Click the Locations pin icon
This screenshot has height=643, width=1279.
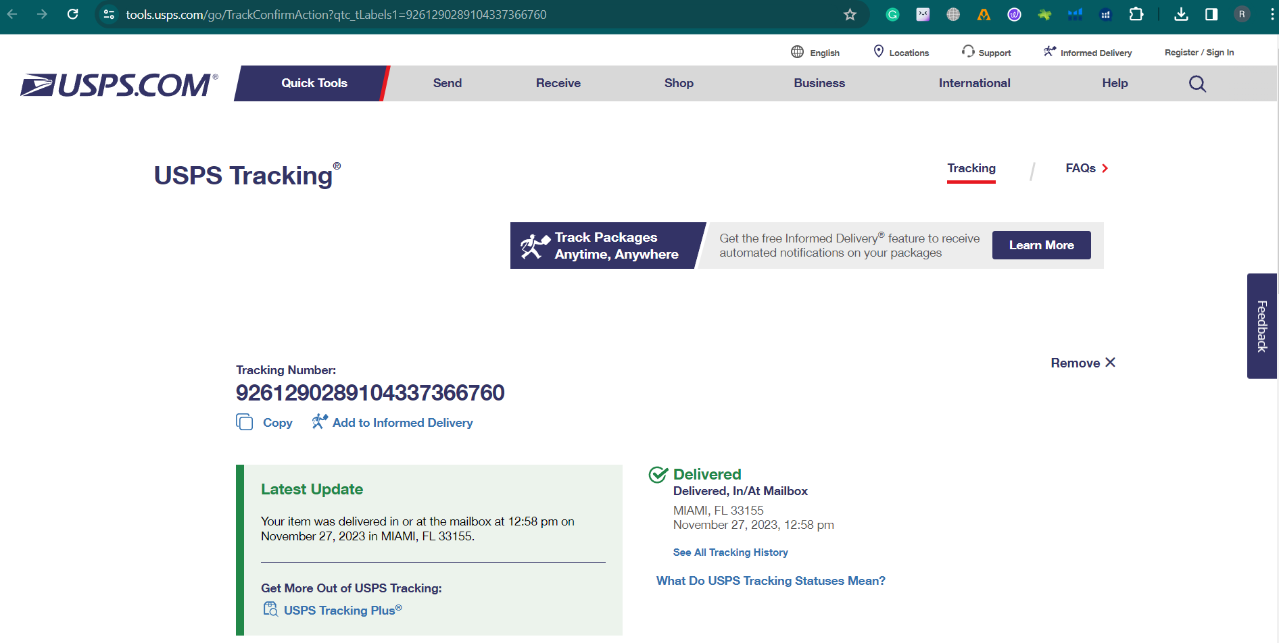point(879,51)
